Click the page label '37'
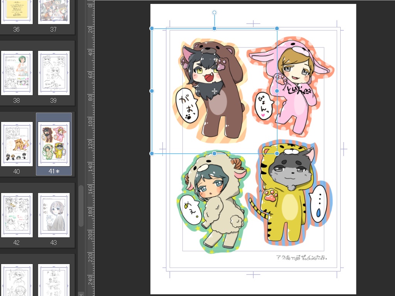 pos(53,29)
